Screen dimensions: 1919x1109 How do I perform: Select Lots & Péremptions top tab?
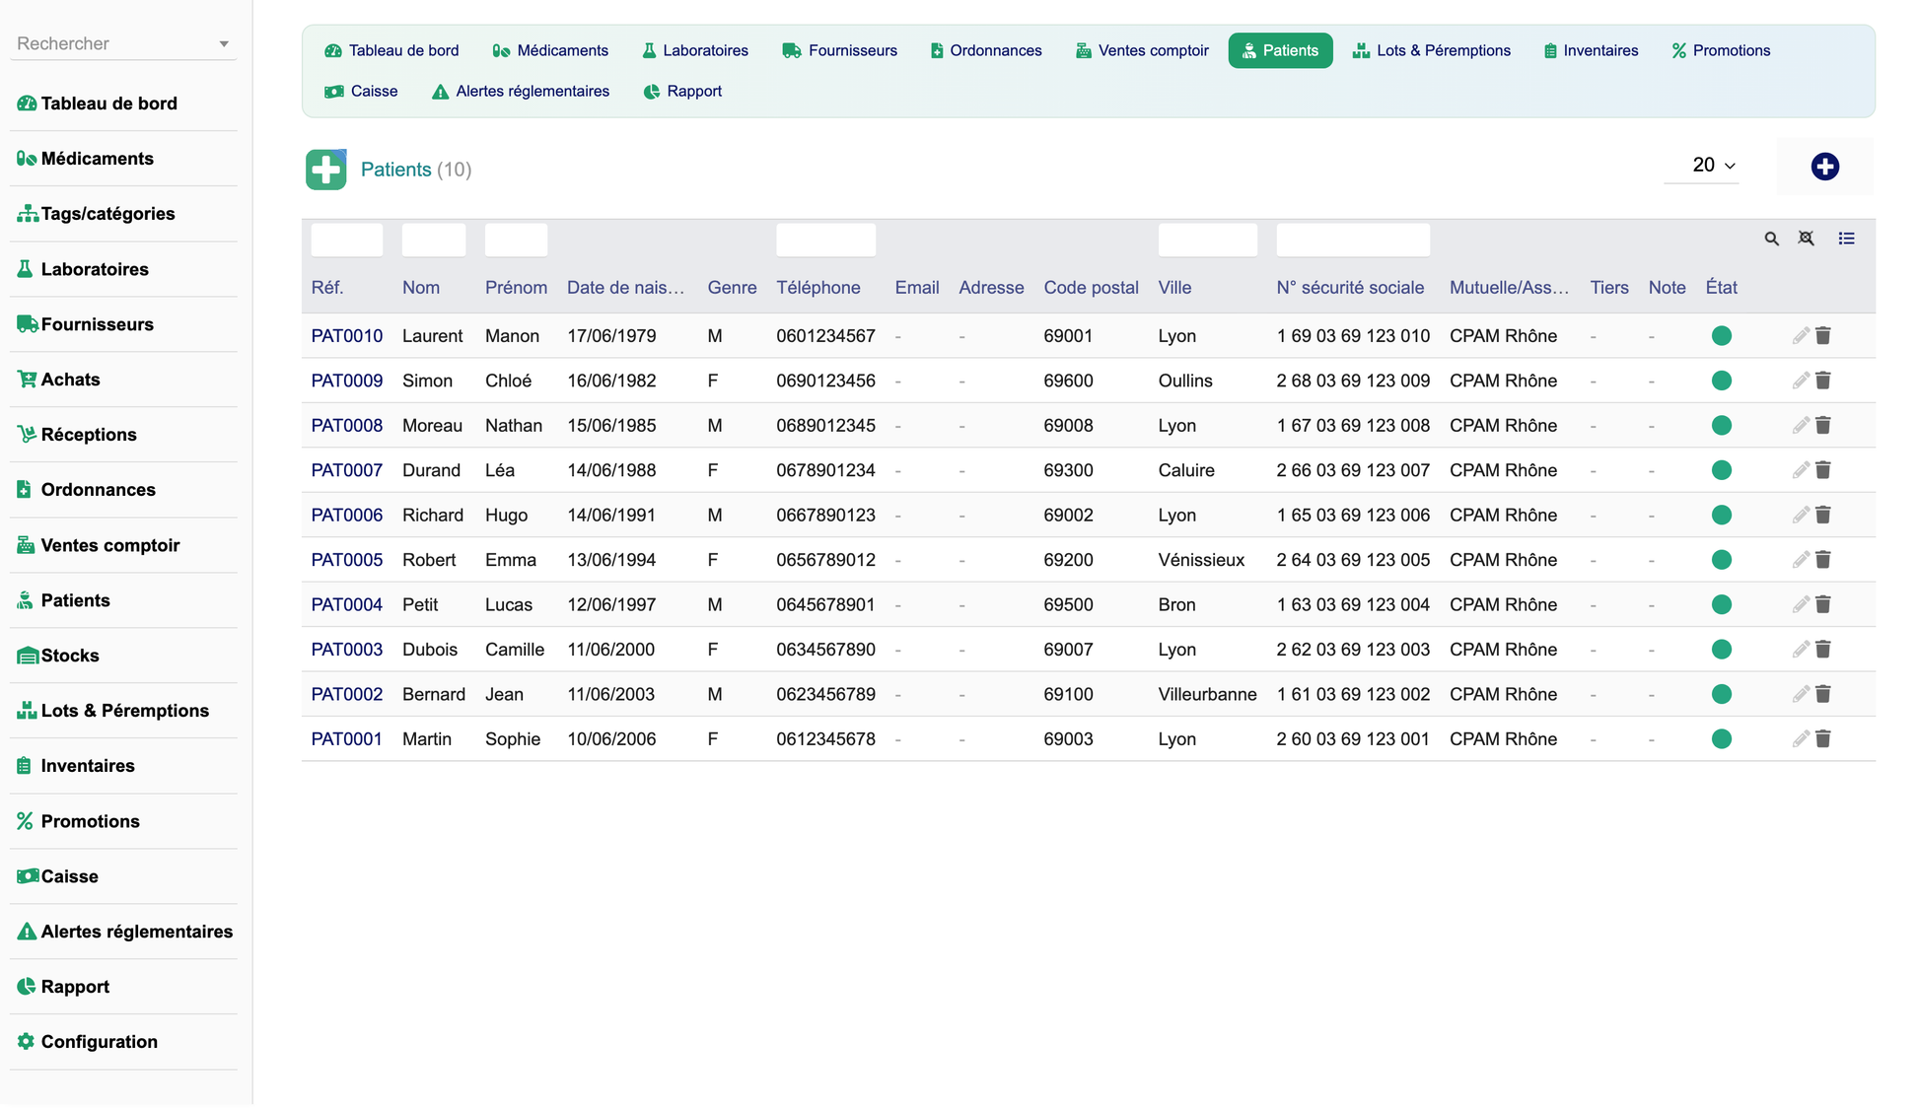pos(1431,51)
